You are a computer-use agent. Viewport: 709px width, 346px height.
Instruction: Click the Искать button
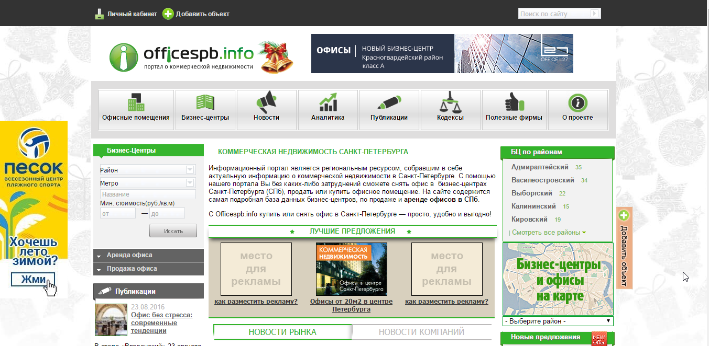173,230
